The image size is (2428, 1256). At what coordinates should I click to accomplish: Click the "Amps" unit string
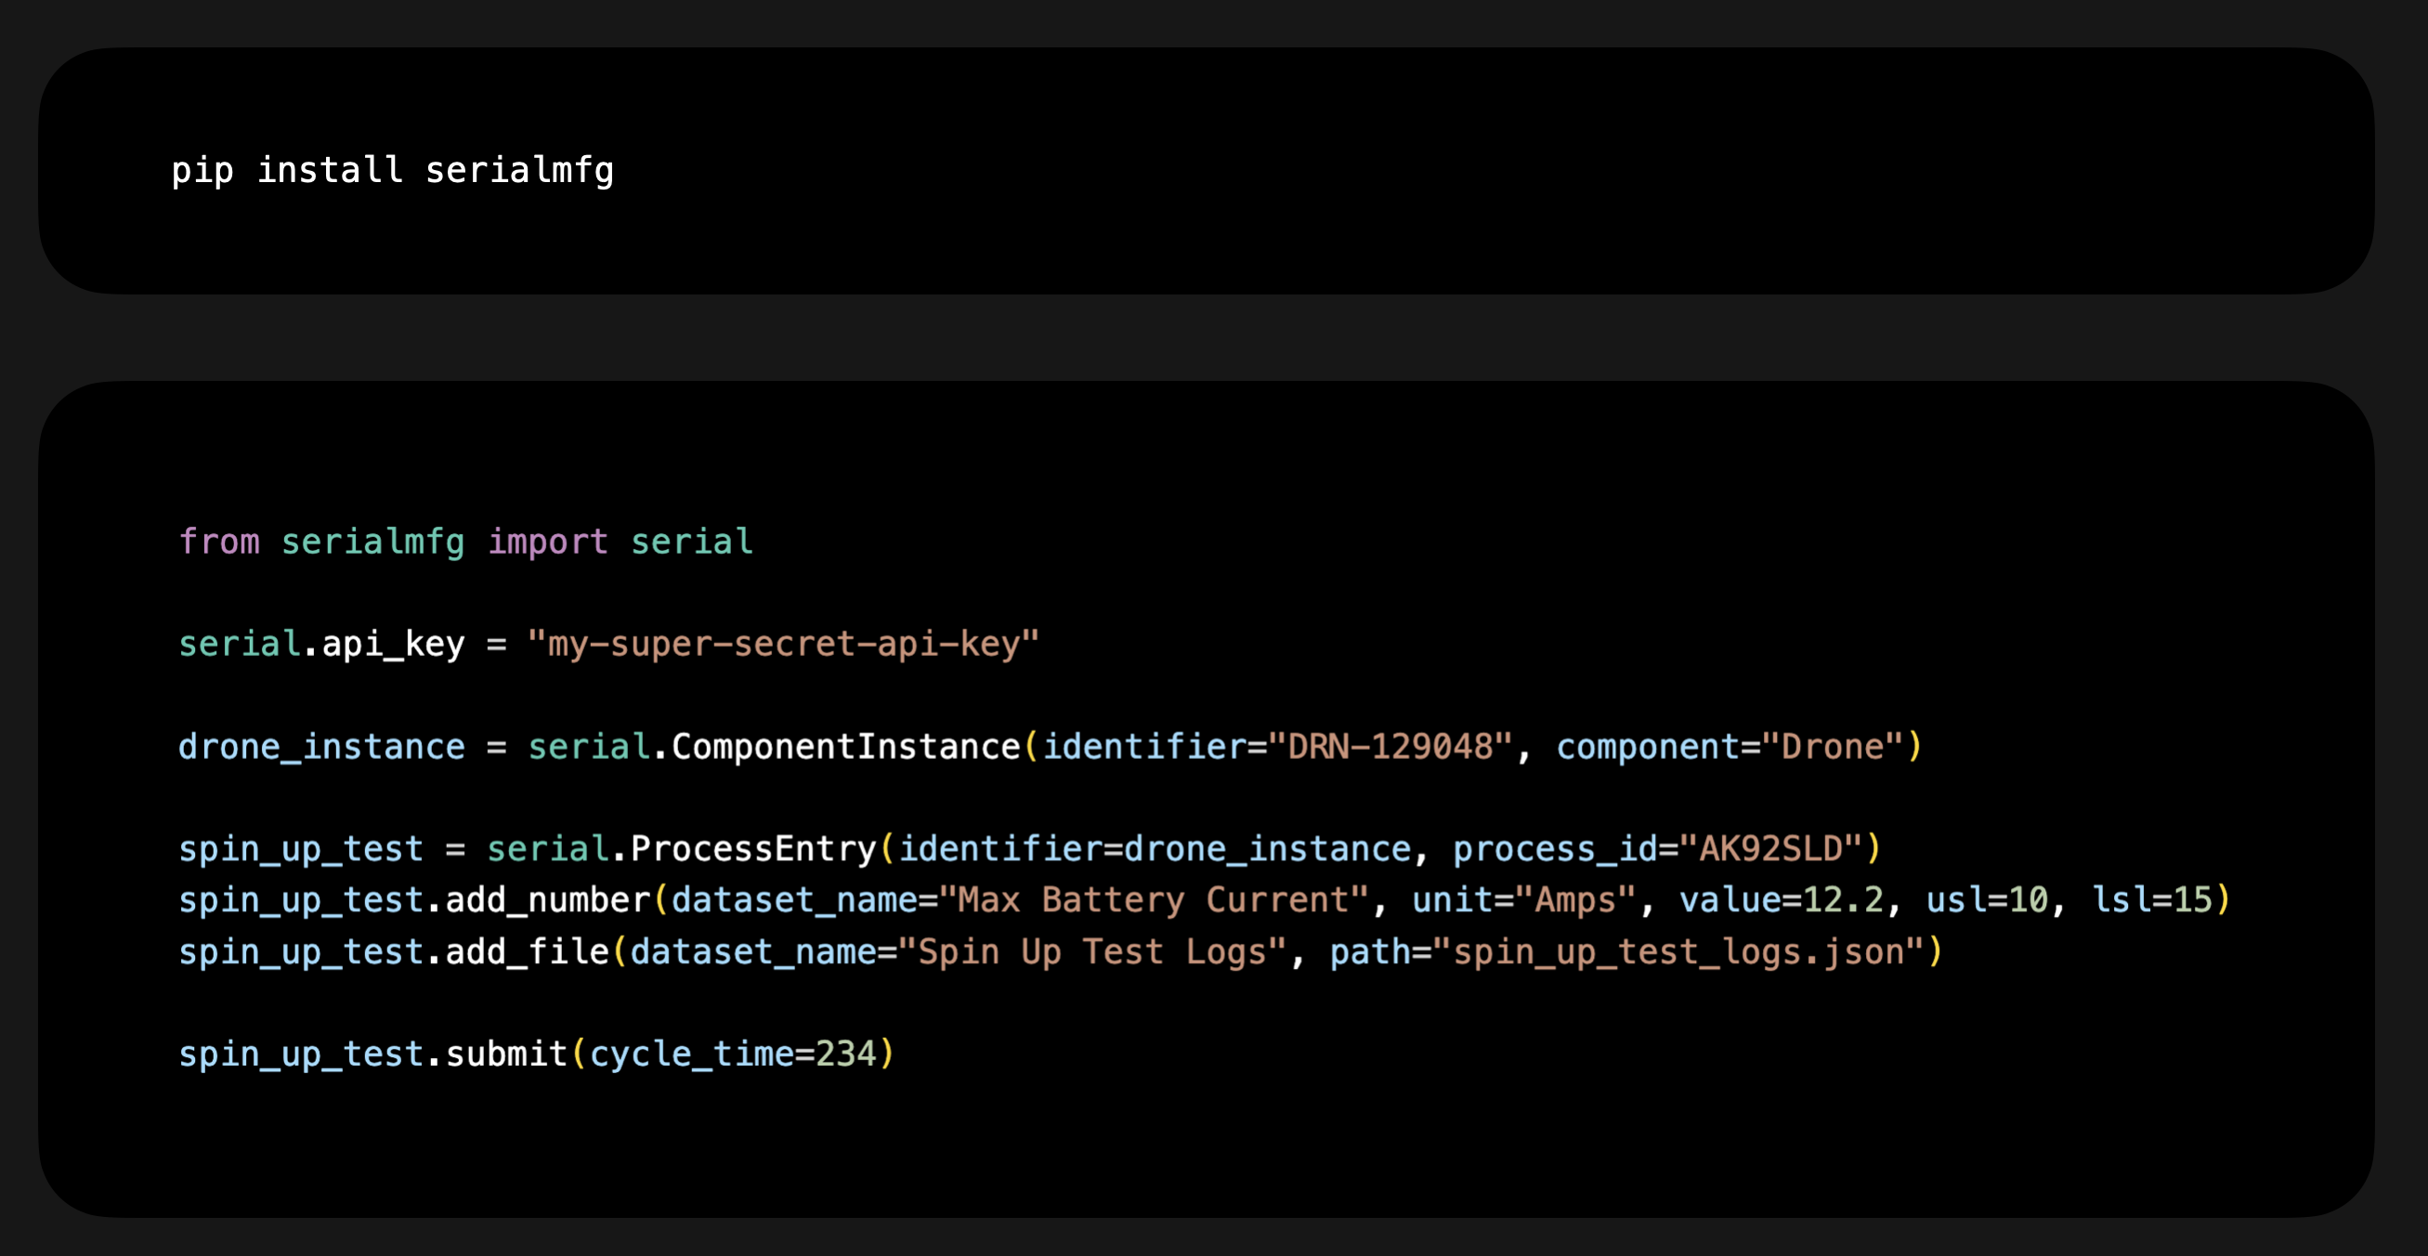pyautogui.click(x=1574, y=899)
